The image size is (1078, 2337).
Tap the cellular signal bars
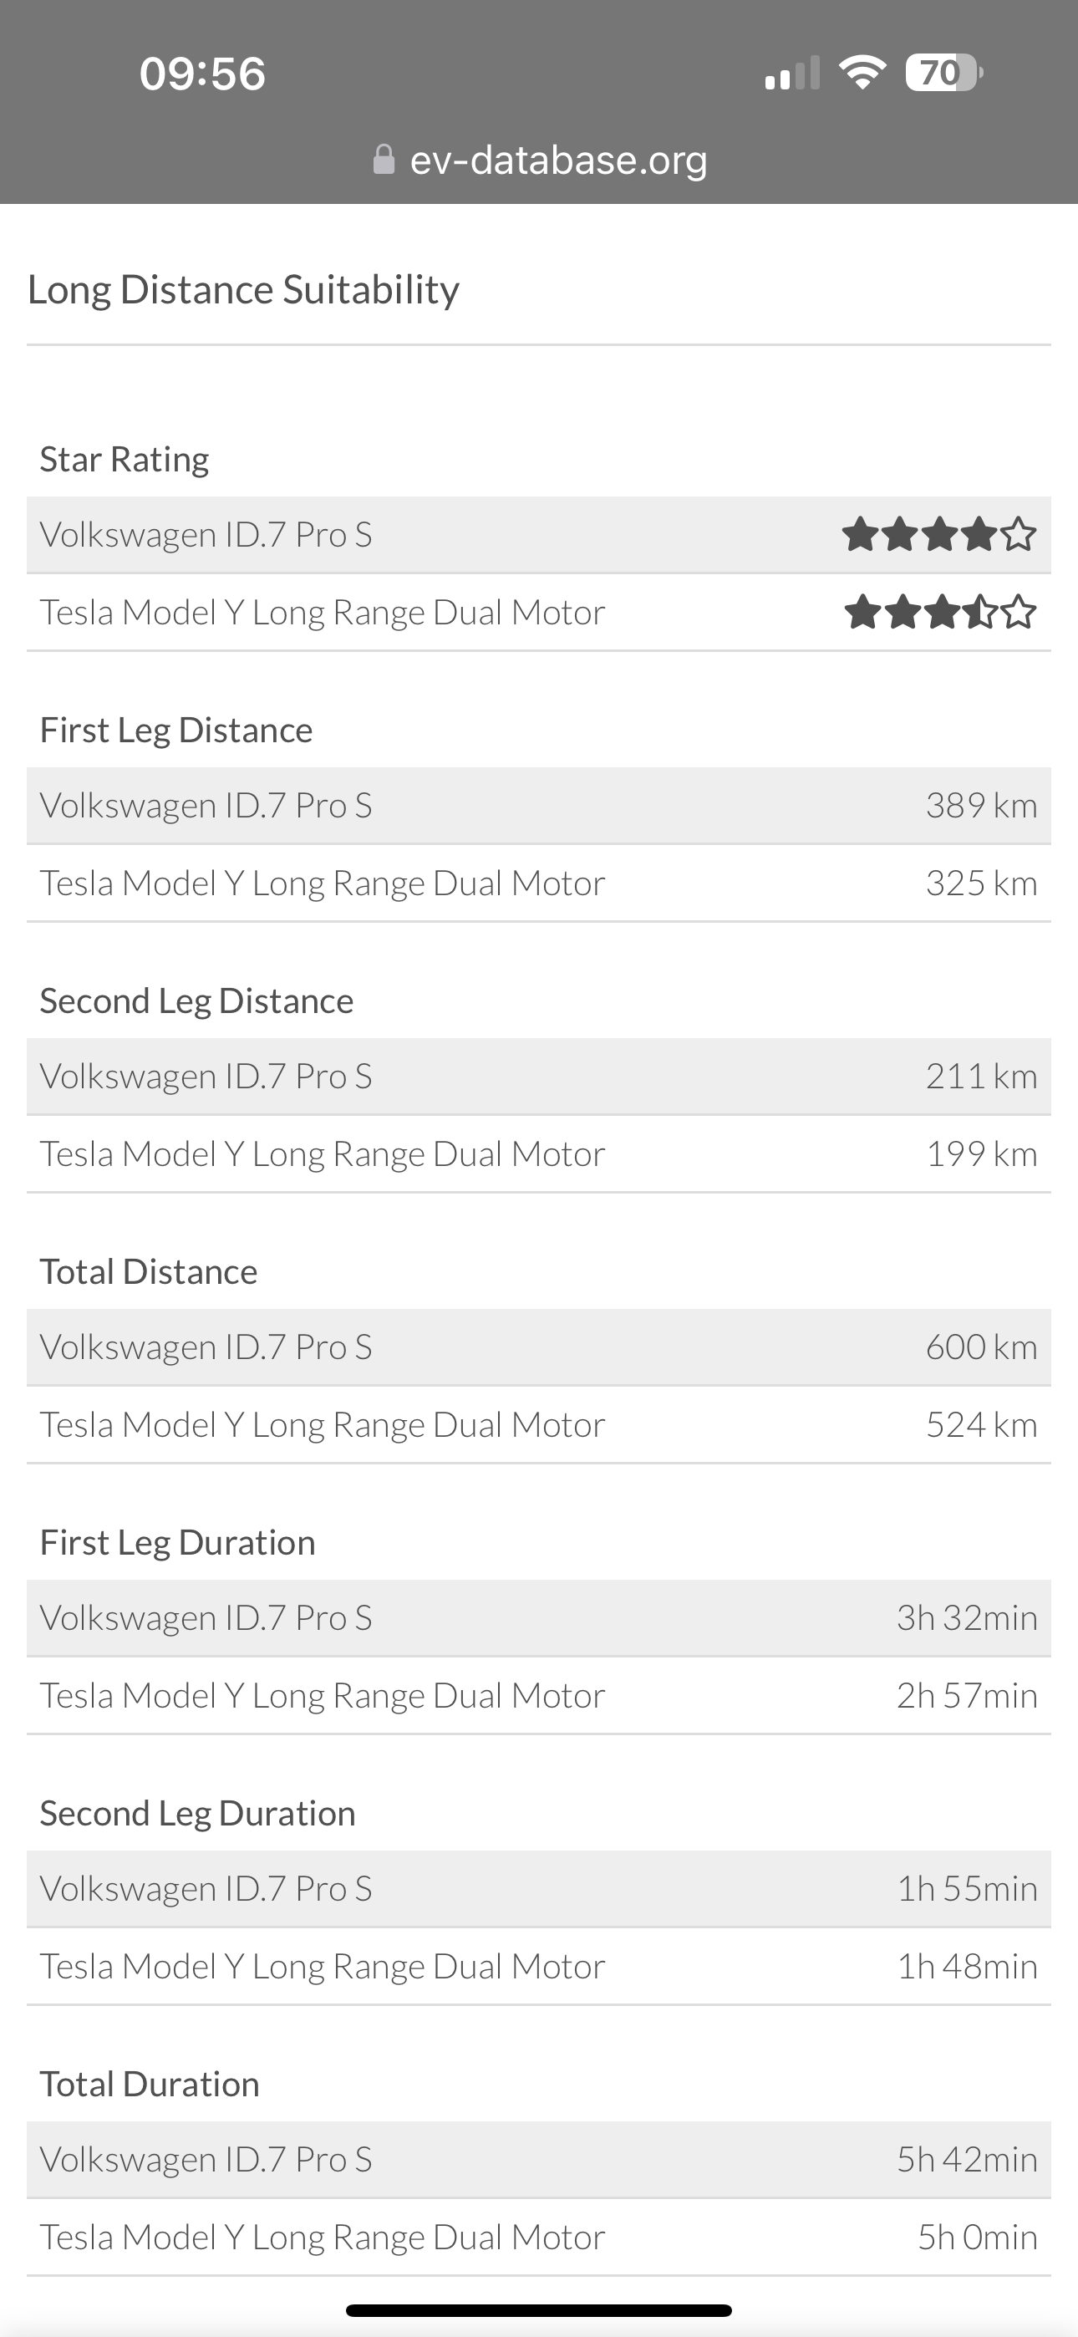(x=791, y=74)
